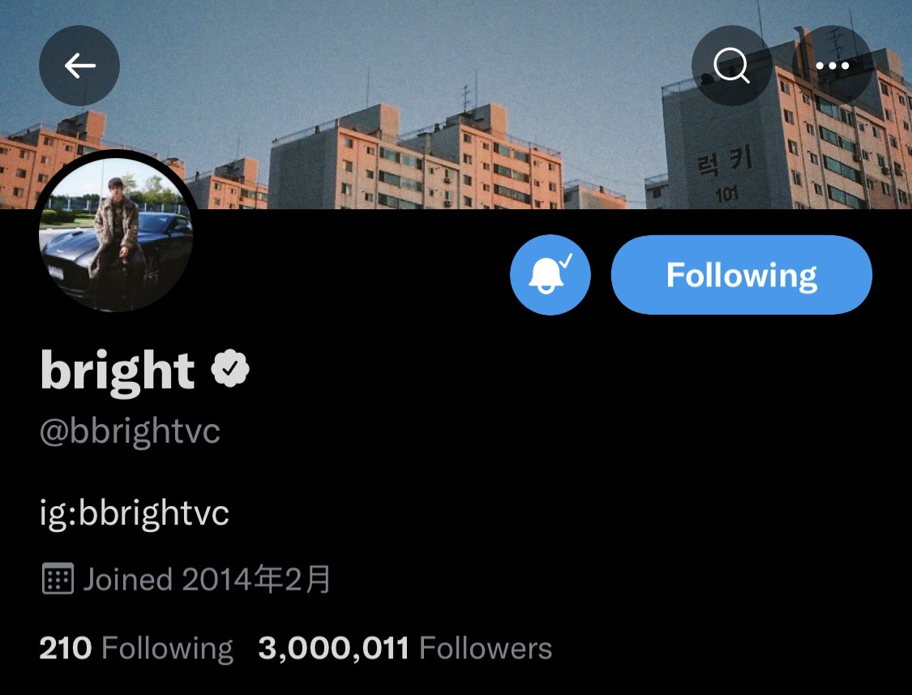This screenshot has width=912, height=695.
Task: Tap the number 210 in profile stats
Action: tap(65, 648)
